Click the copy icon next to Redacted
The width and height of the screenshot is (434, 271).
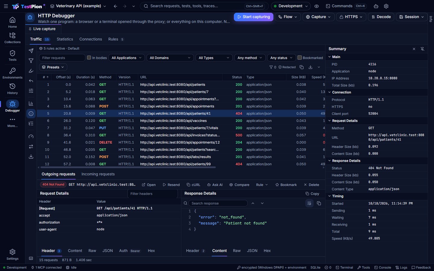point(302,67)
